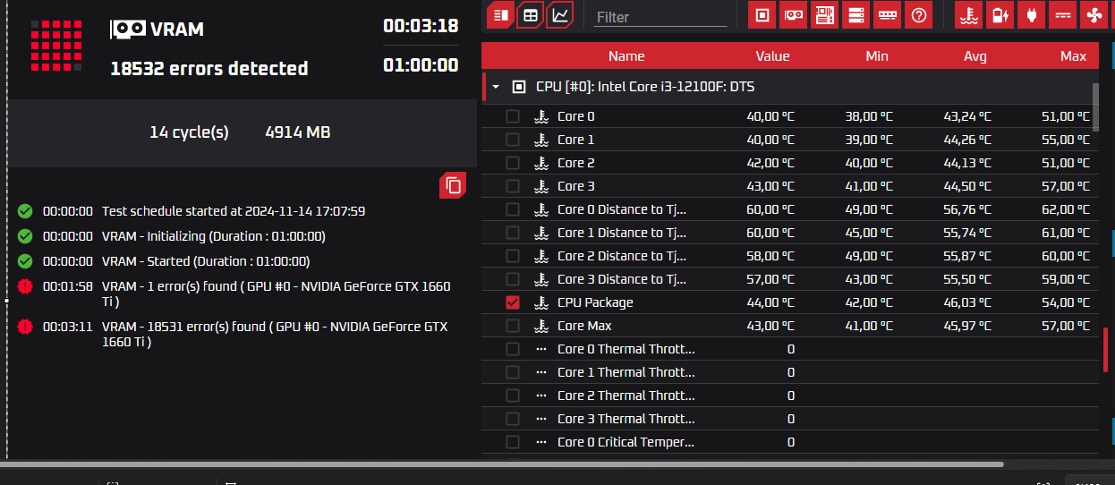Select the Core 1 Distance to Tj row name
1115x485 pixels.
point(622,233)
